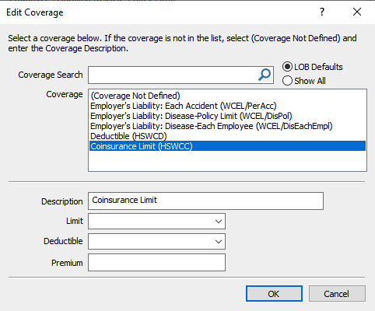The image size is (375, 311).
Task: Choose Employer's Liability: Disease-Policy Limit coverage
Action: click(x=191, y=116)
